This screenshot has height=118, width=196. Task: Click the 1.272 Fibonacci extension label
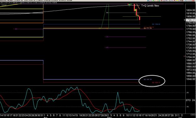[107, 37]
